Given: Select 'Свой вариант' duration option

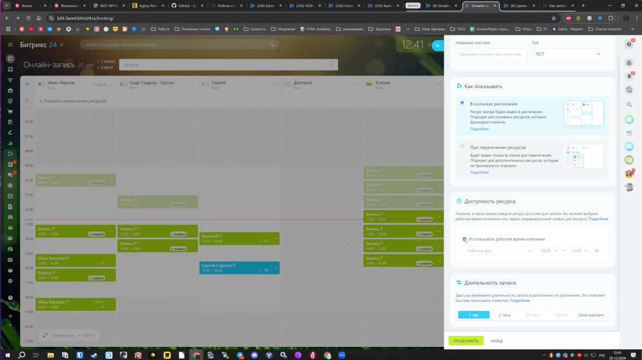Looking at the screenshot, I should tap(591, 315).
